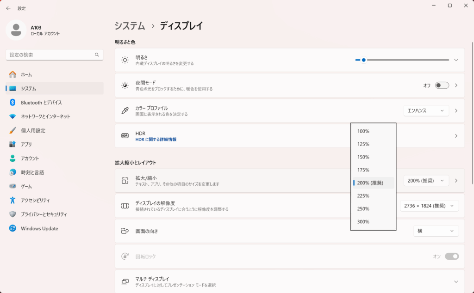The width and height of the screenshot is (474, 293).
Task: Click the Bluetooth icon in sidebar
Action: coord(12,102)
